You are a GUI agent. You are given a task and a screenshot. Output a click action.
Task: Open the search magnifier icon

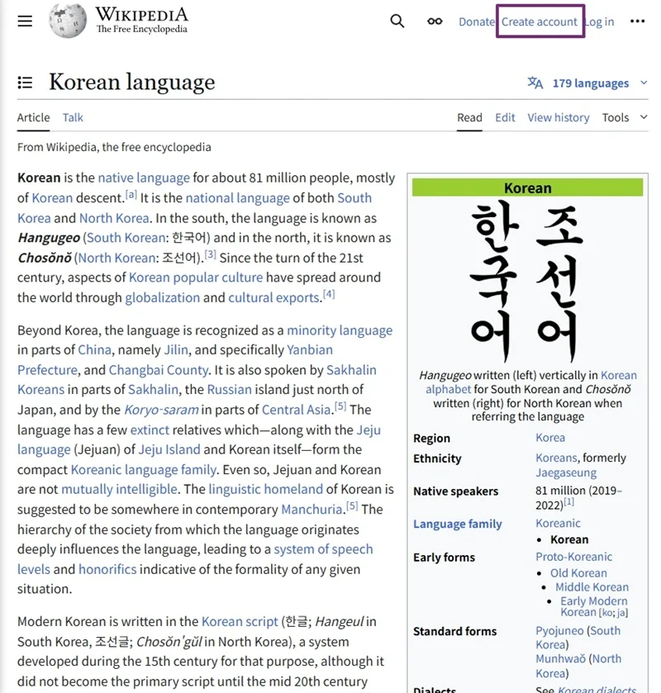pos(397,21)
